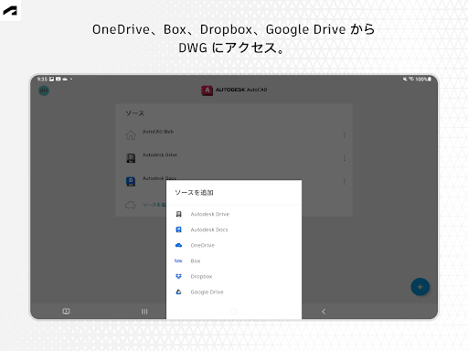
Task: Click Autodesk Drive icon in dialog
Action: pyautogui.click(x=178, y=214)
